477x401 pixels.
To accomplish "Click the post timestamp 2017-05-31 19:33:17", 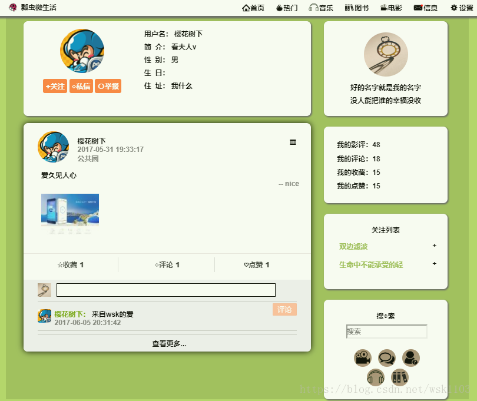I will (x=111, y=150).
